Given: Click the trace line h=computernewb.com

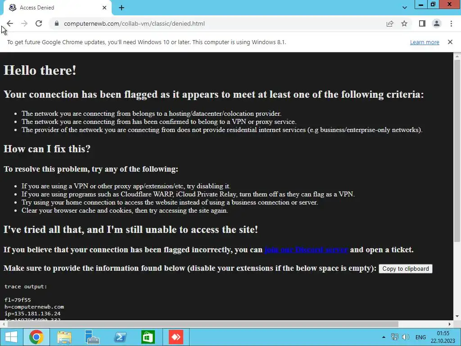Looking at the screenshot, I should [34, 307].
